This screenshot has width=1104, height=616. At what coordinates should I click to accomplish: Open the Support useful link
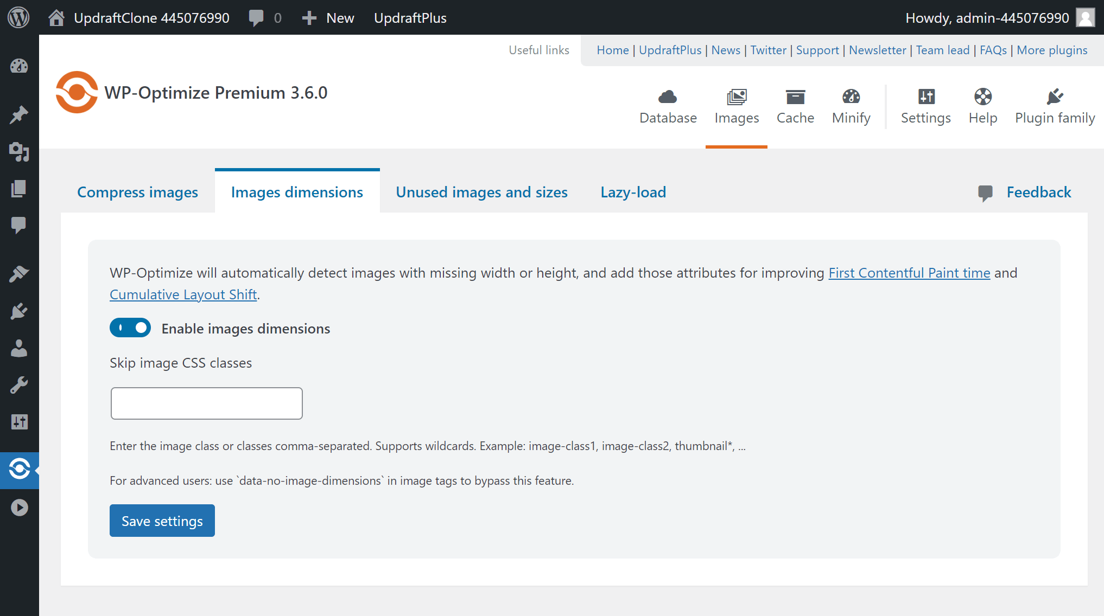click(817, 50)
